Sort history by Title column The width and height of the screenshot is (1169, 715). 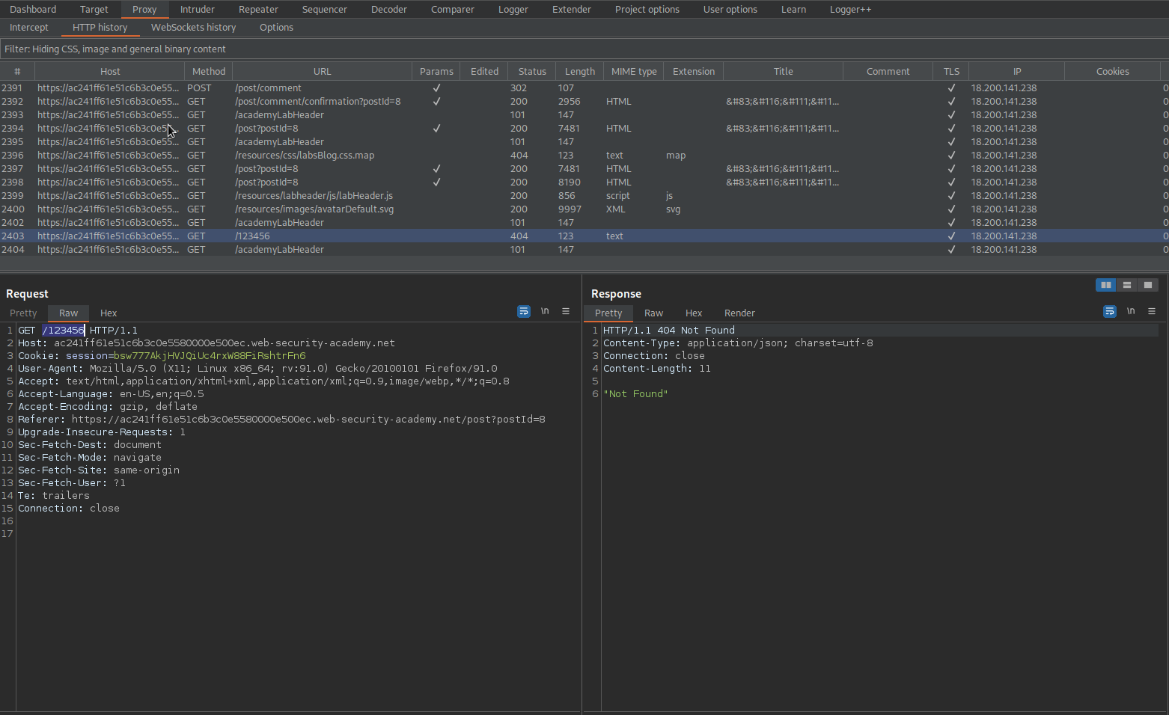tap(784, 71)
